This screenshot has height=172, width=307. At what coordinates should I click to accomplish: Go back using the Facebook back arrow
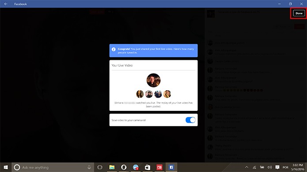coord(6,4)
